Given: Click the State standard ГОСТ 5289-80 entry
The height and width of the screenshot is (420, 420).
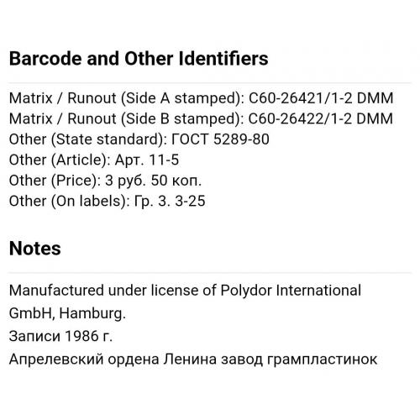Looking at the screenshot, I should [x=139, y=139].
